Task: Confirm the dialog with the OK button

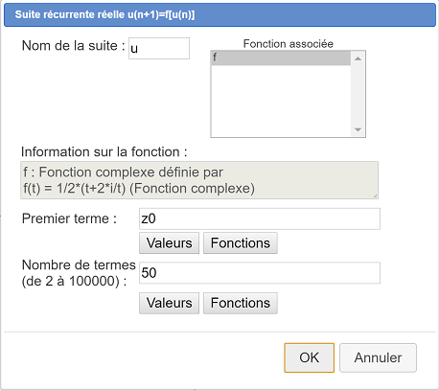Action: point(310,357)
